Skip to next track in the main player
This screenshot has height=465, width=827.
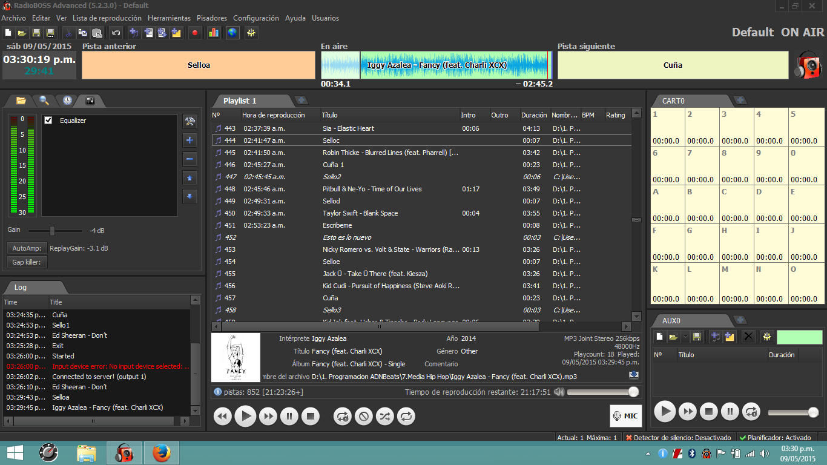[268, 416]
